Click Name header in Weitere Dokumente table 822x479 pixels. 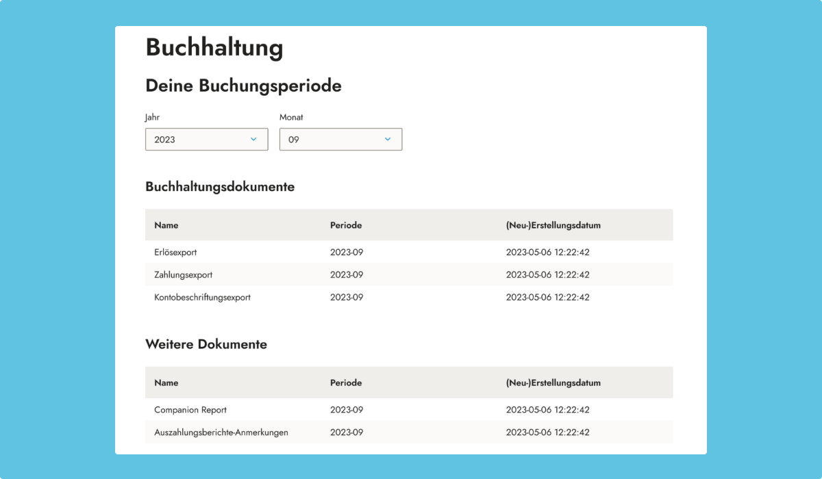pyautogui.click(x=166, y=383)
